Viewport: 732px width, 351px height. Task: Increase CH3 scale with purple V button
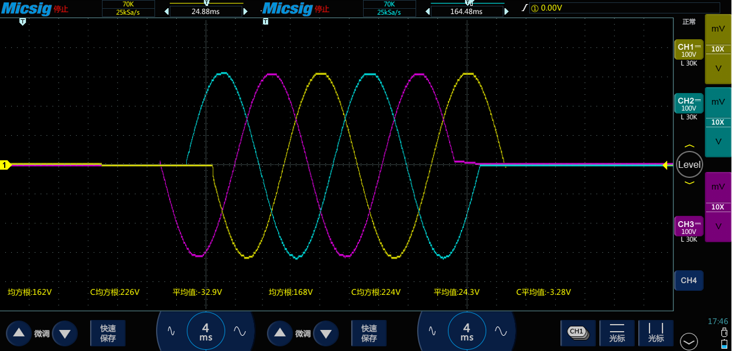718,226
